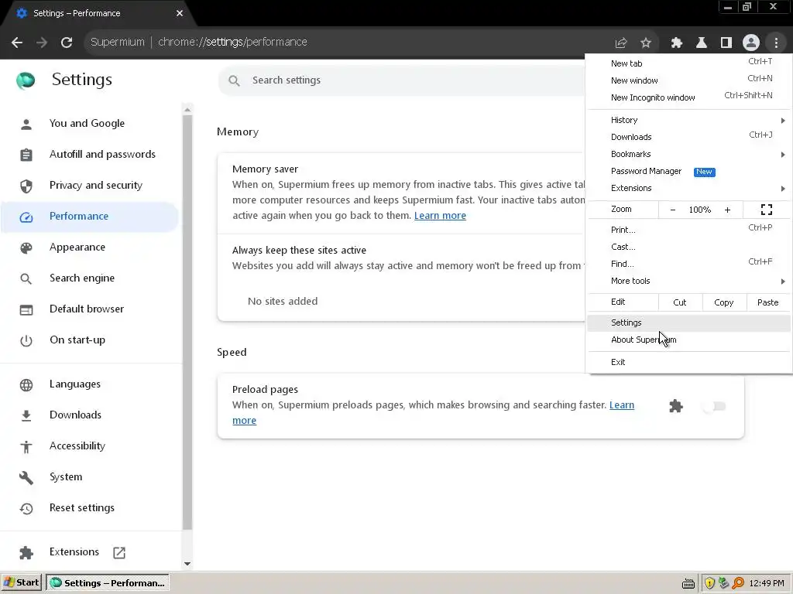Enter fullscreen using the Zoom row icon
The height and width of the screenshot is (594, 793).
point(766,210)
